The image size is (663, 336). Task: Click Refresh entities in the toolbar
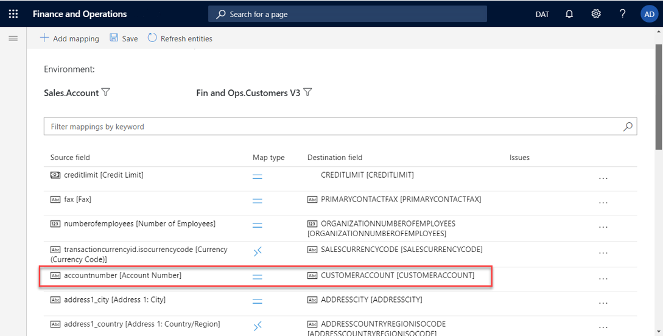(180, 38)
